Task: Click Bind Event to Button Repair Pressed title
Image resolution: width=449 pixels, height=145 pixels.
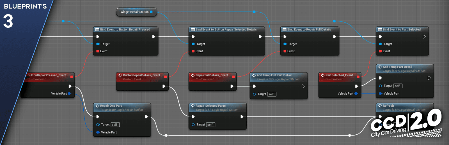Action: pos(125,29)
